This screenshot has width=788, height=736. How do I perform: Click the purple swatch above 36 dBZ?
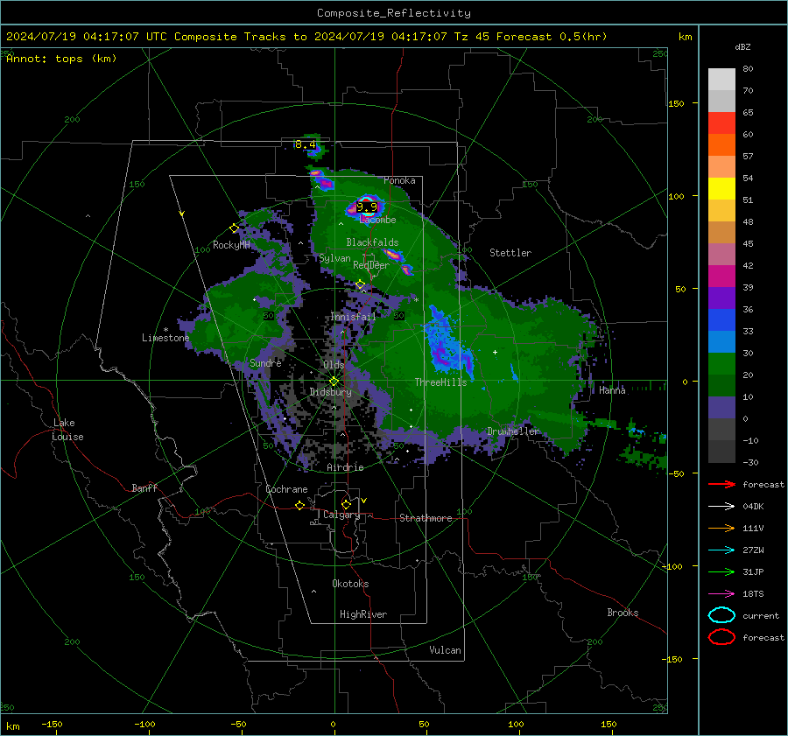pyautogui.click(x=721, y=298)
